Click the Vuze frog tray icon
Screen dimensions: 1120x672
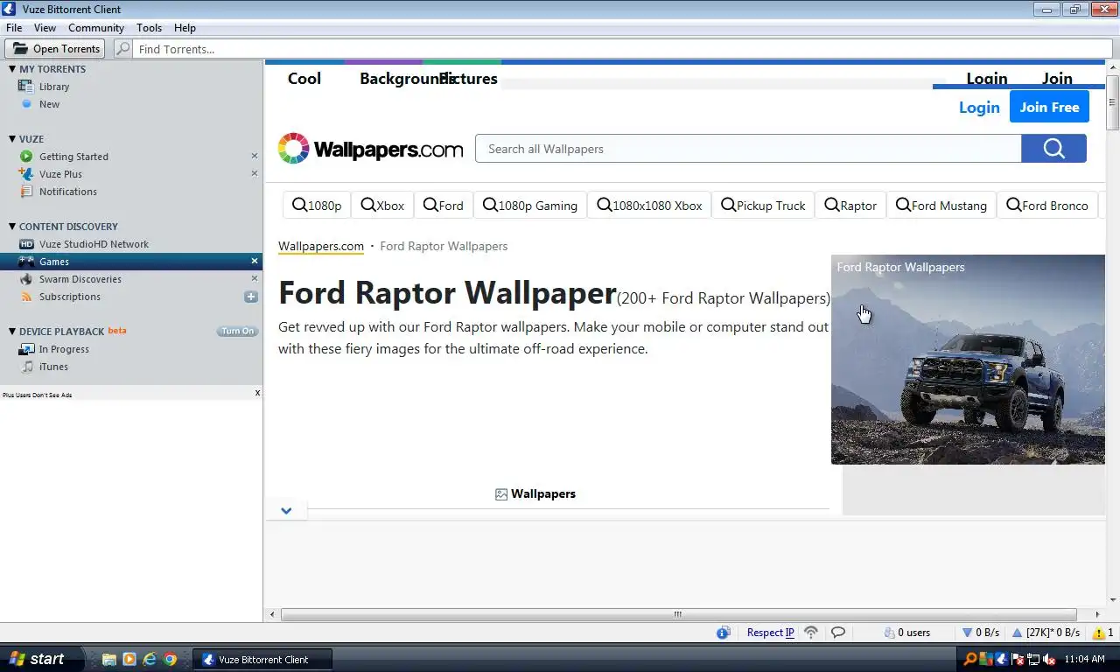[1002, 660]
